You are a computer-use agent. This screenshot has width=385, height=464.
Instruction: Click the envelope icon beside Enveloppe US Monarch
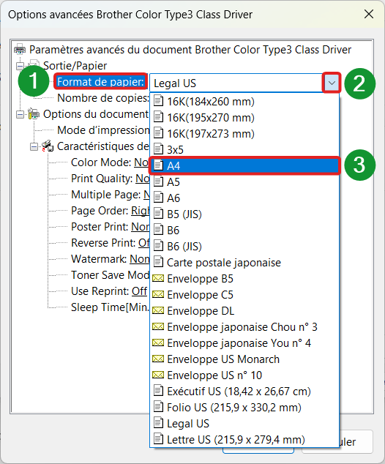158,359
